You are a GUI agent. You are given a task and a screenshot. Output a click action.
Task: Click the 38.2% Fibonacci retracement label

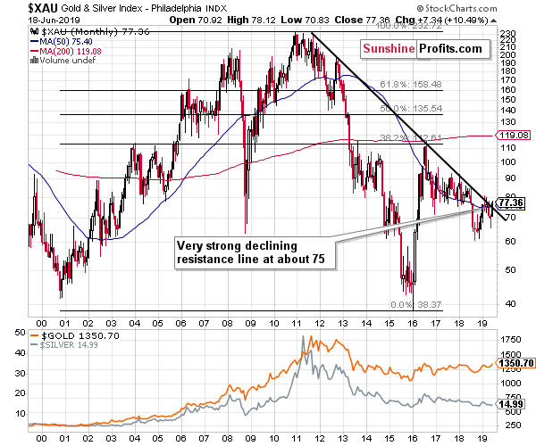387,138
